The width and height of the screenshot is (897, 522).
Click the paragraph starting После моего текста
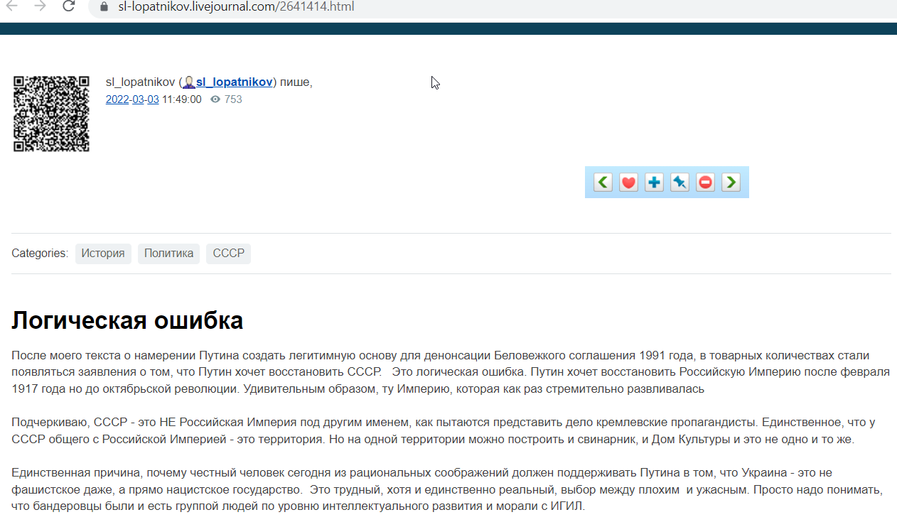click(x=451, y=372)
